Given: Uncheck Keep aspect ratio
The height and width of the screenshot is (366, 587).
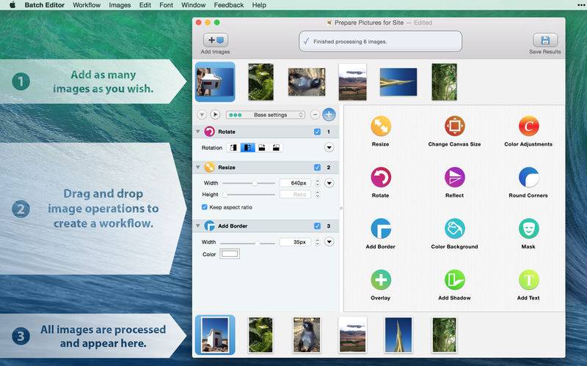Looking at the screenshot, I should pyautogui.click(x=205, y=207).
